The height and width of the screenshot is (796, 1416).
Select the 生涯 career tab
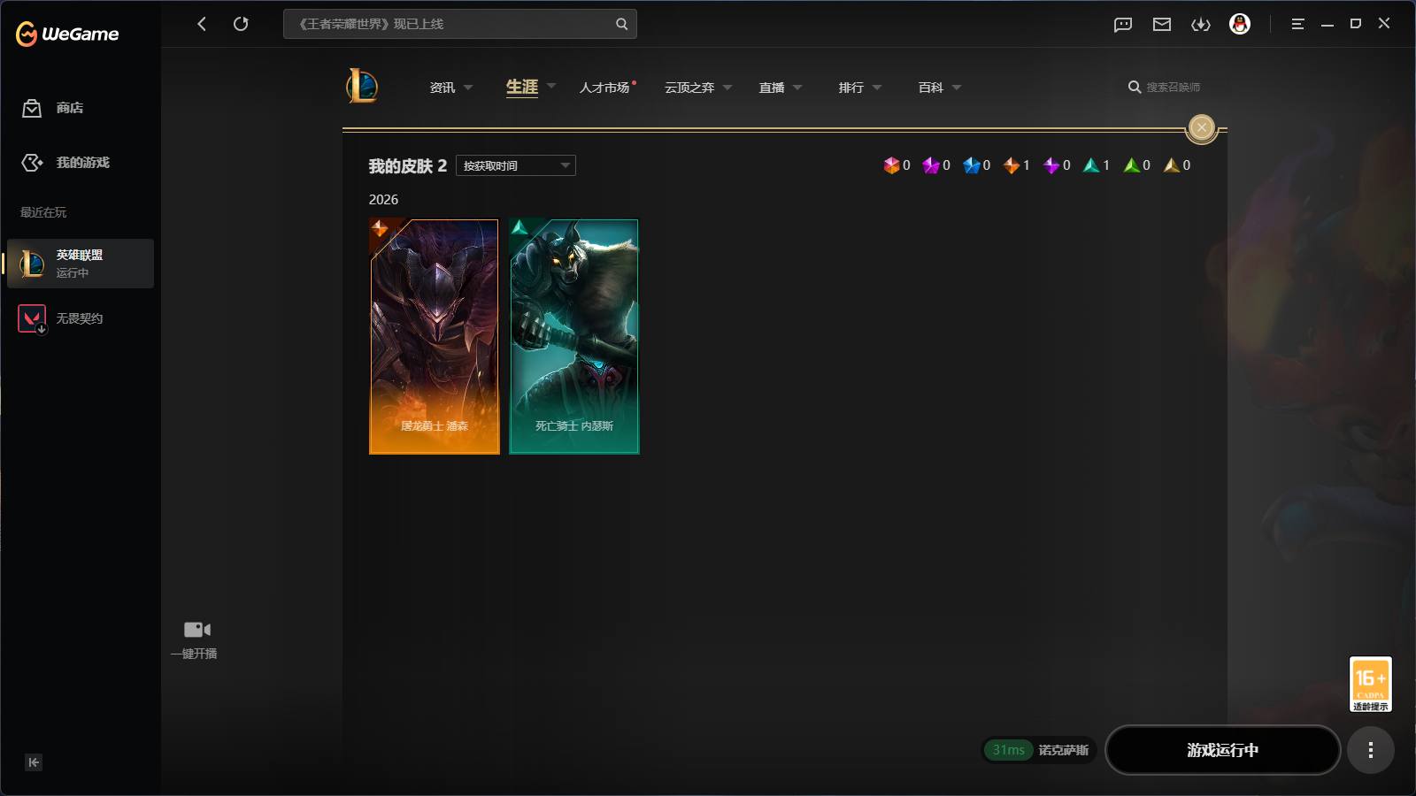click(522, 87)
